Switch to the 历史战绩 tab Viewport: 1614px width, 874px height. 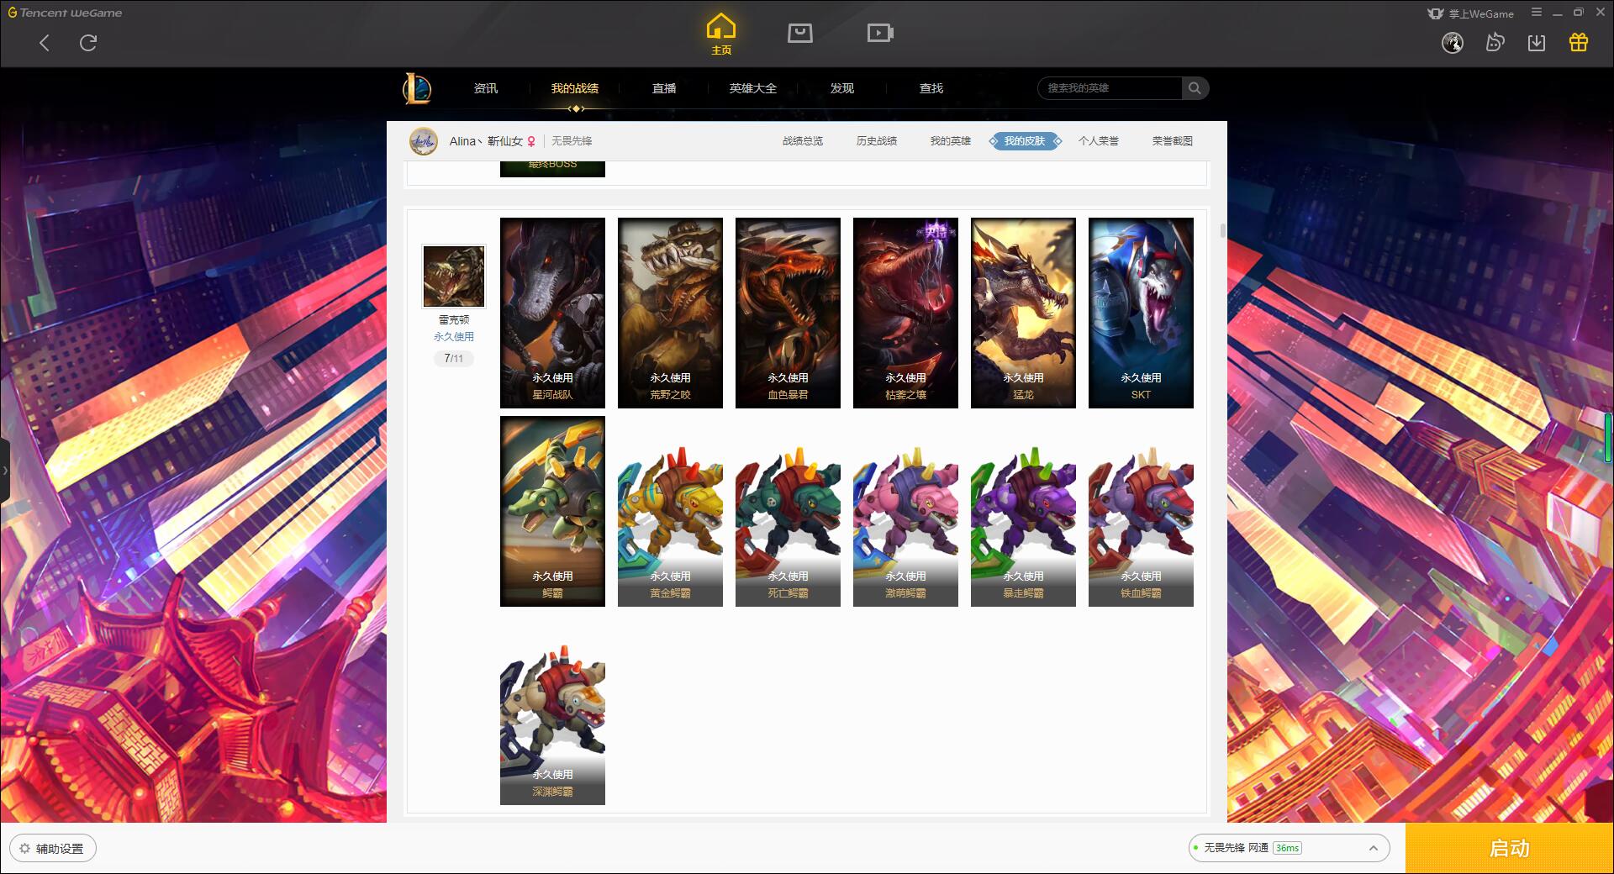[877, 141]
